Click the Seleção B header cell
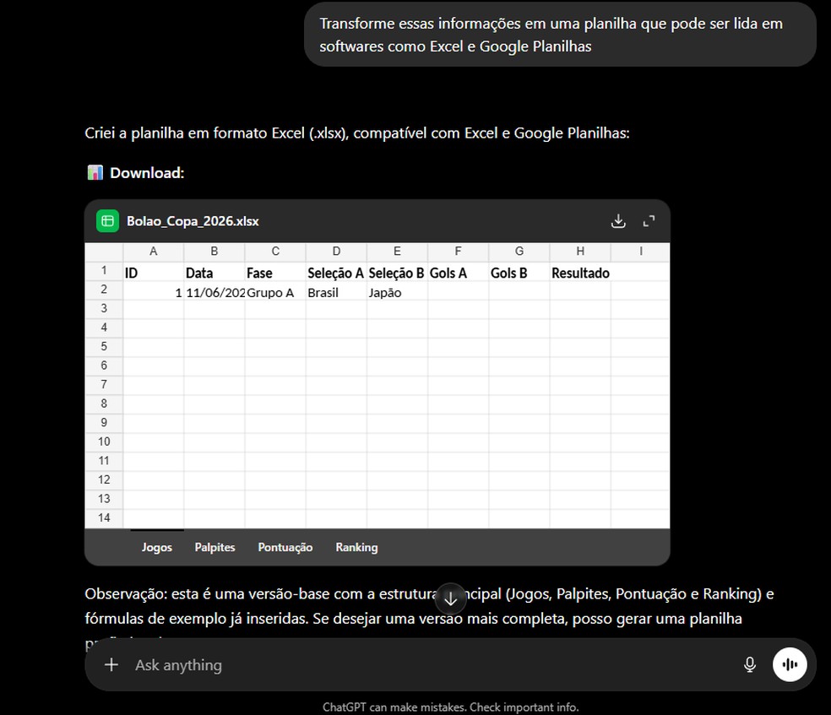The image size is (831, 715). pos(397,273)
